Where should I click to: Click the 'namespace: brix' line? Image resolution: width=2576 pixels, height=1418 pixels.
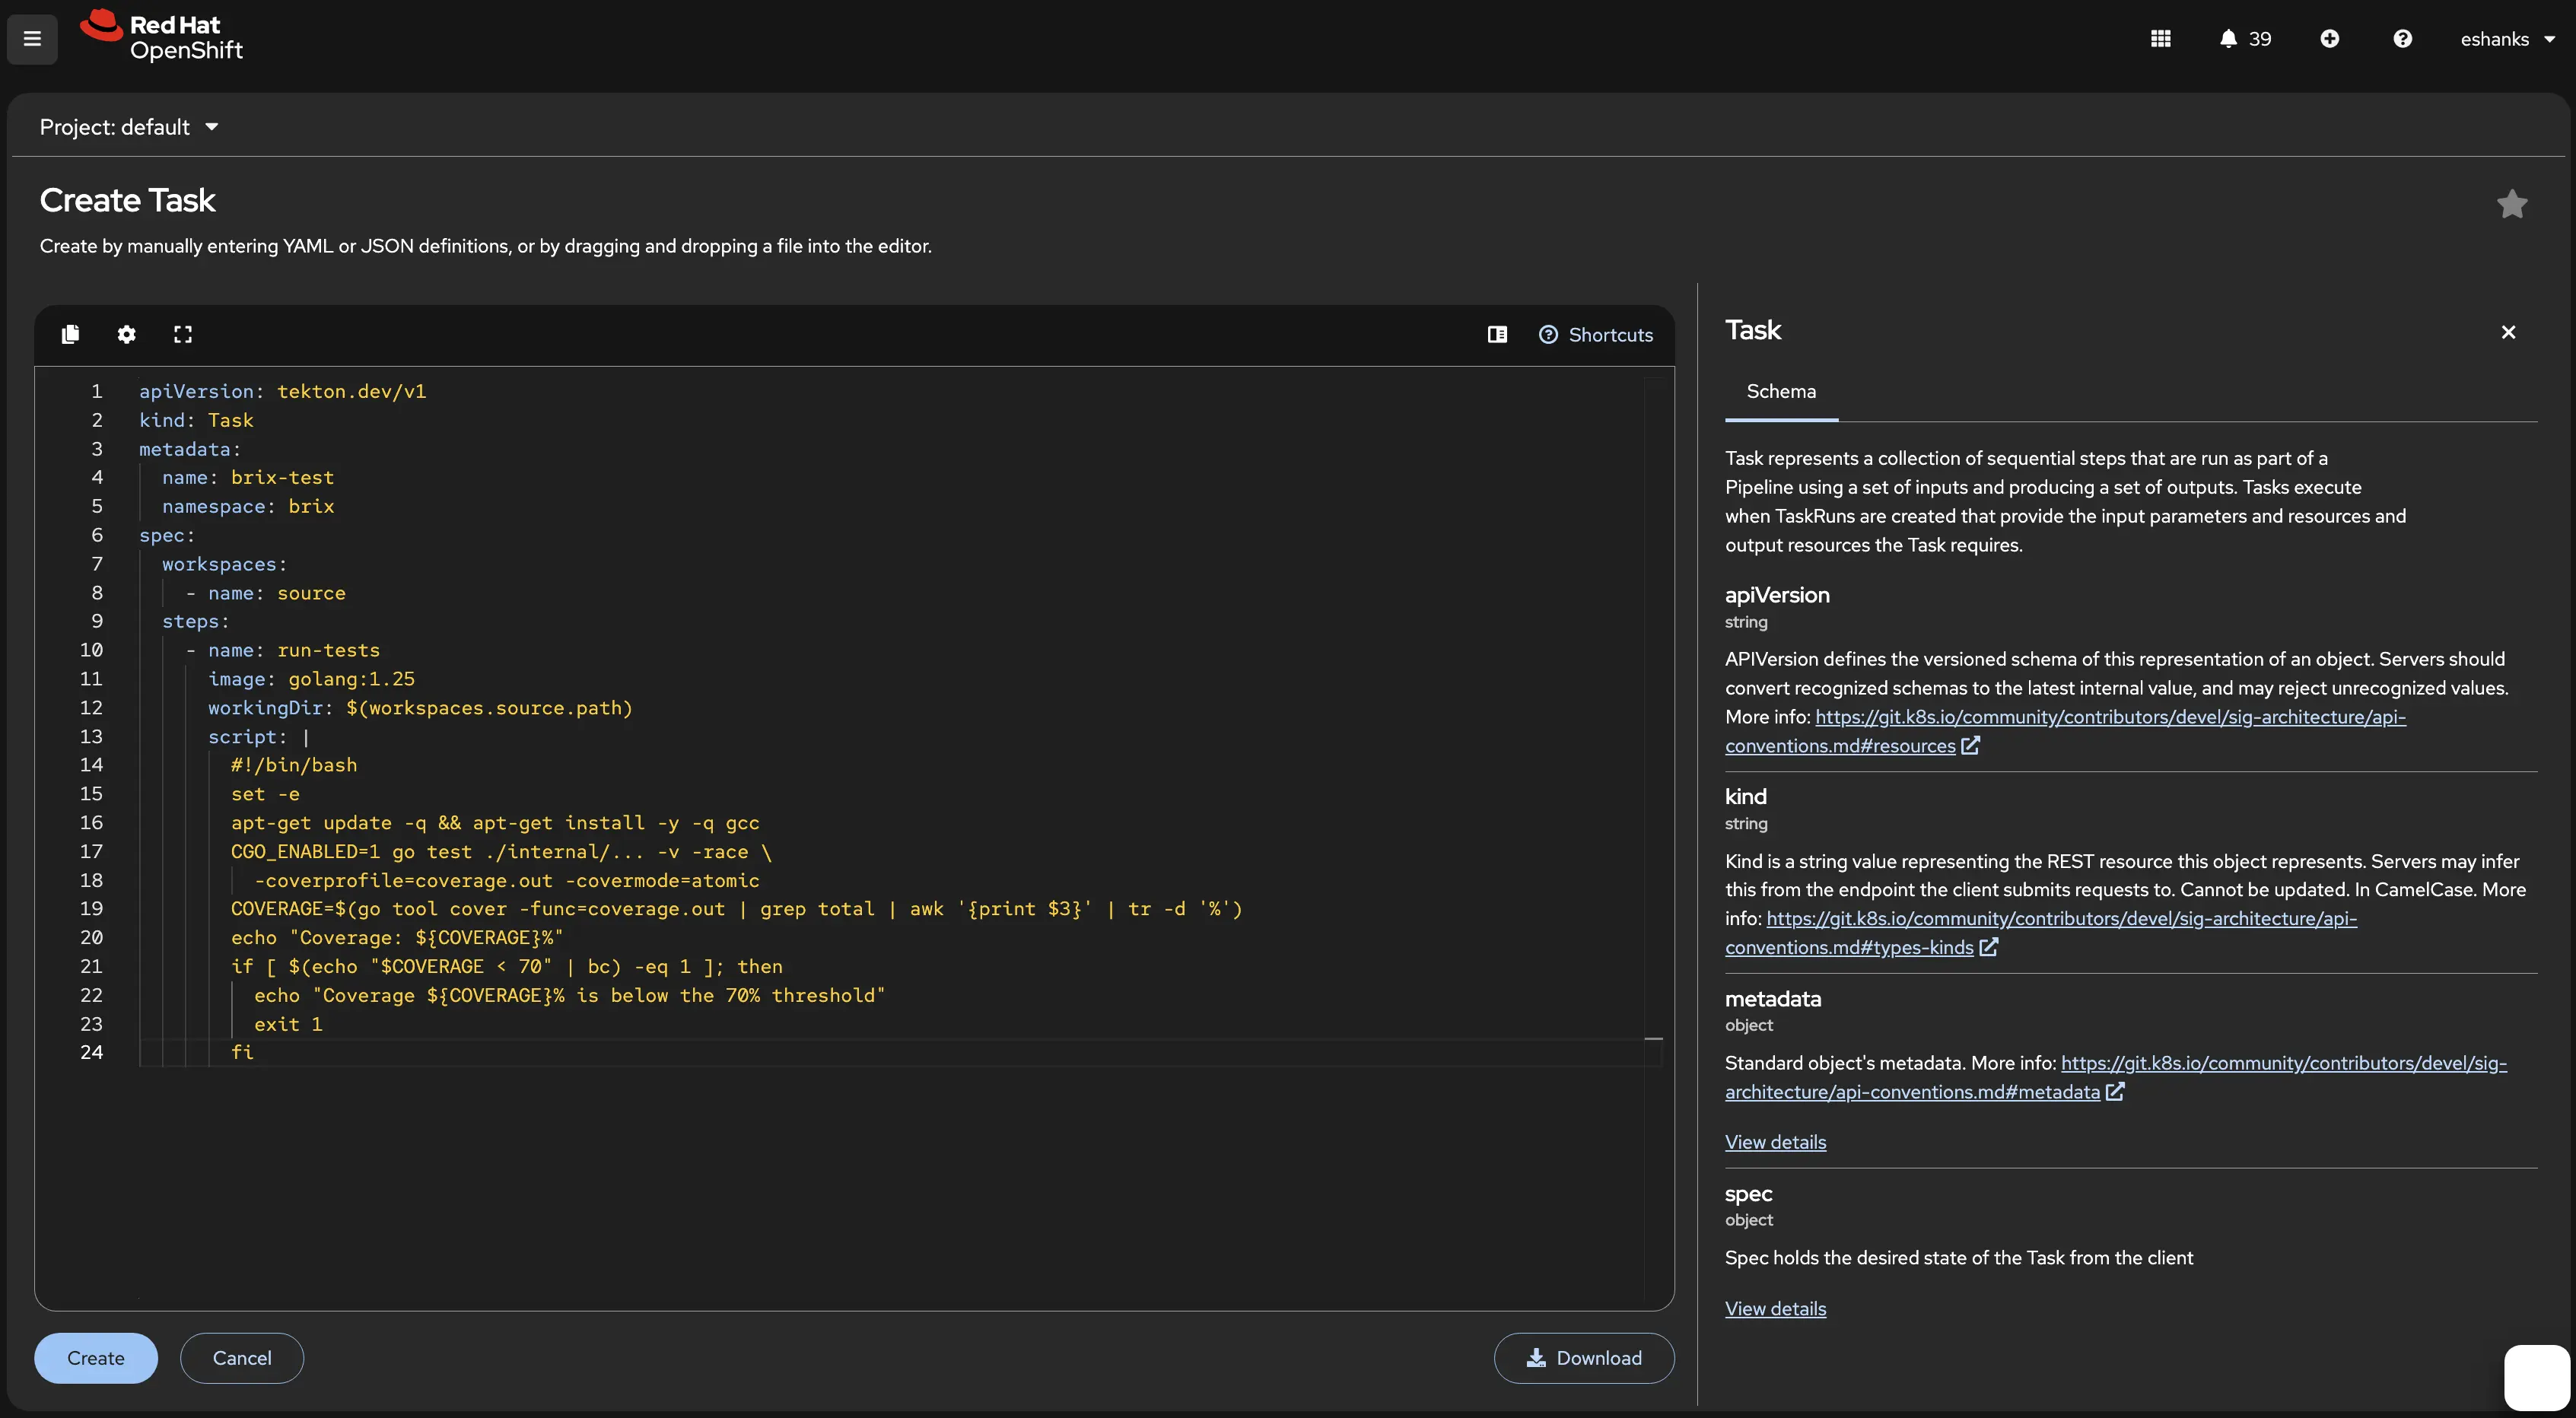[248, 507]
